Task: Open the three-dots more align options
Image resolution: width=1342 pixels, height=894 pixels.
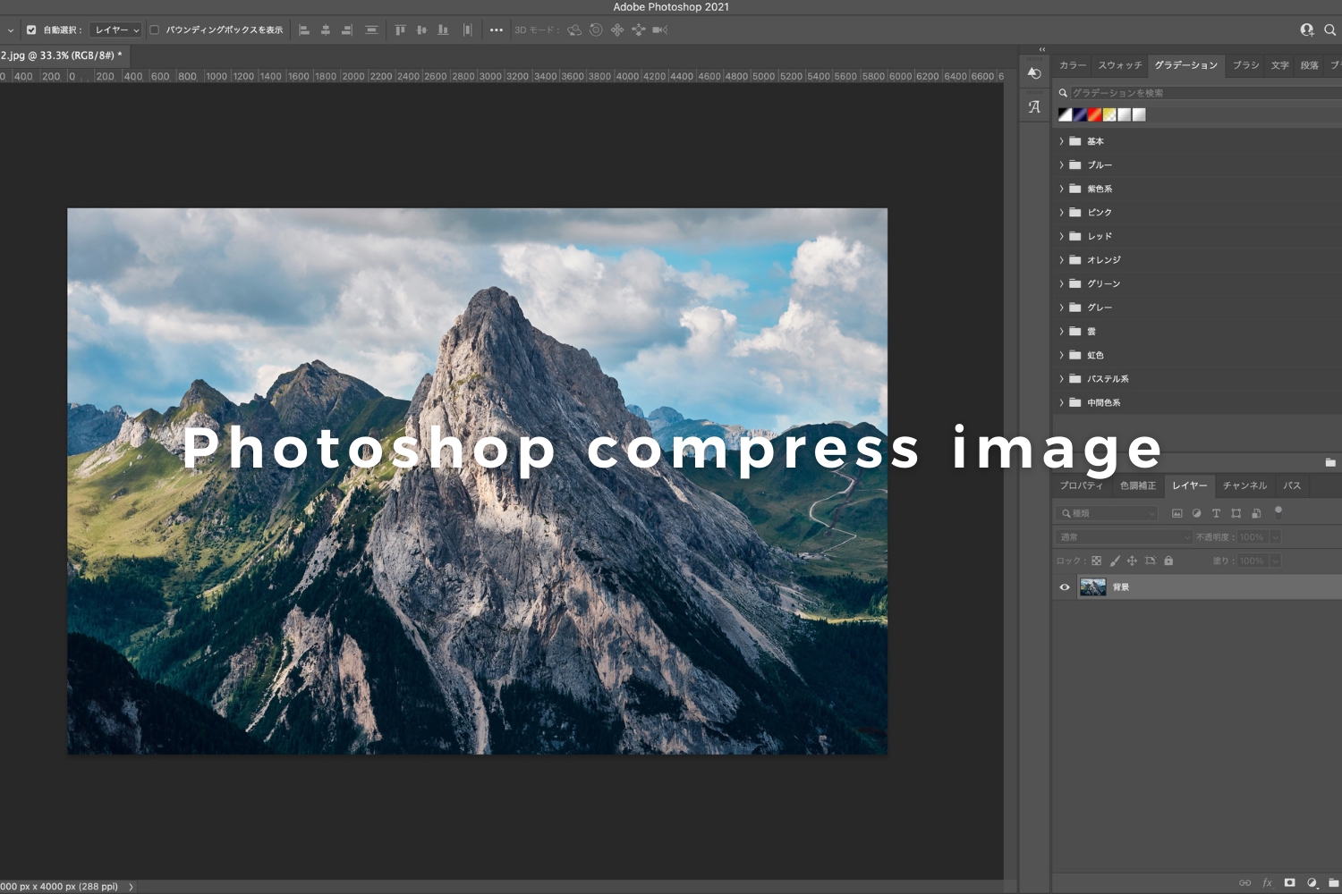Action: pos(497,30)
